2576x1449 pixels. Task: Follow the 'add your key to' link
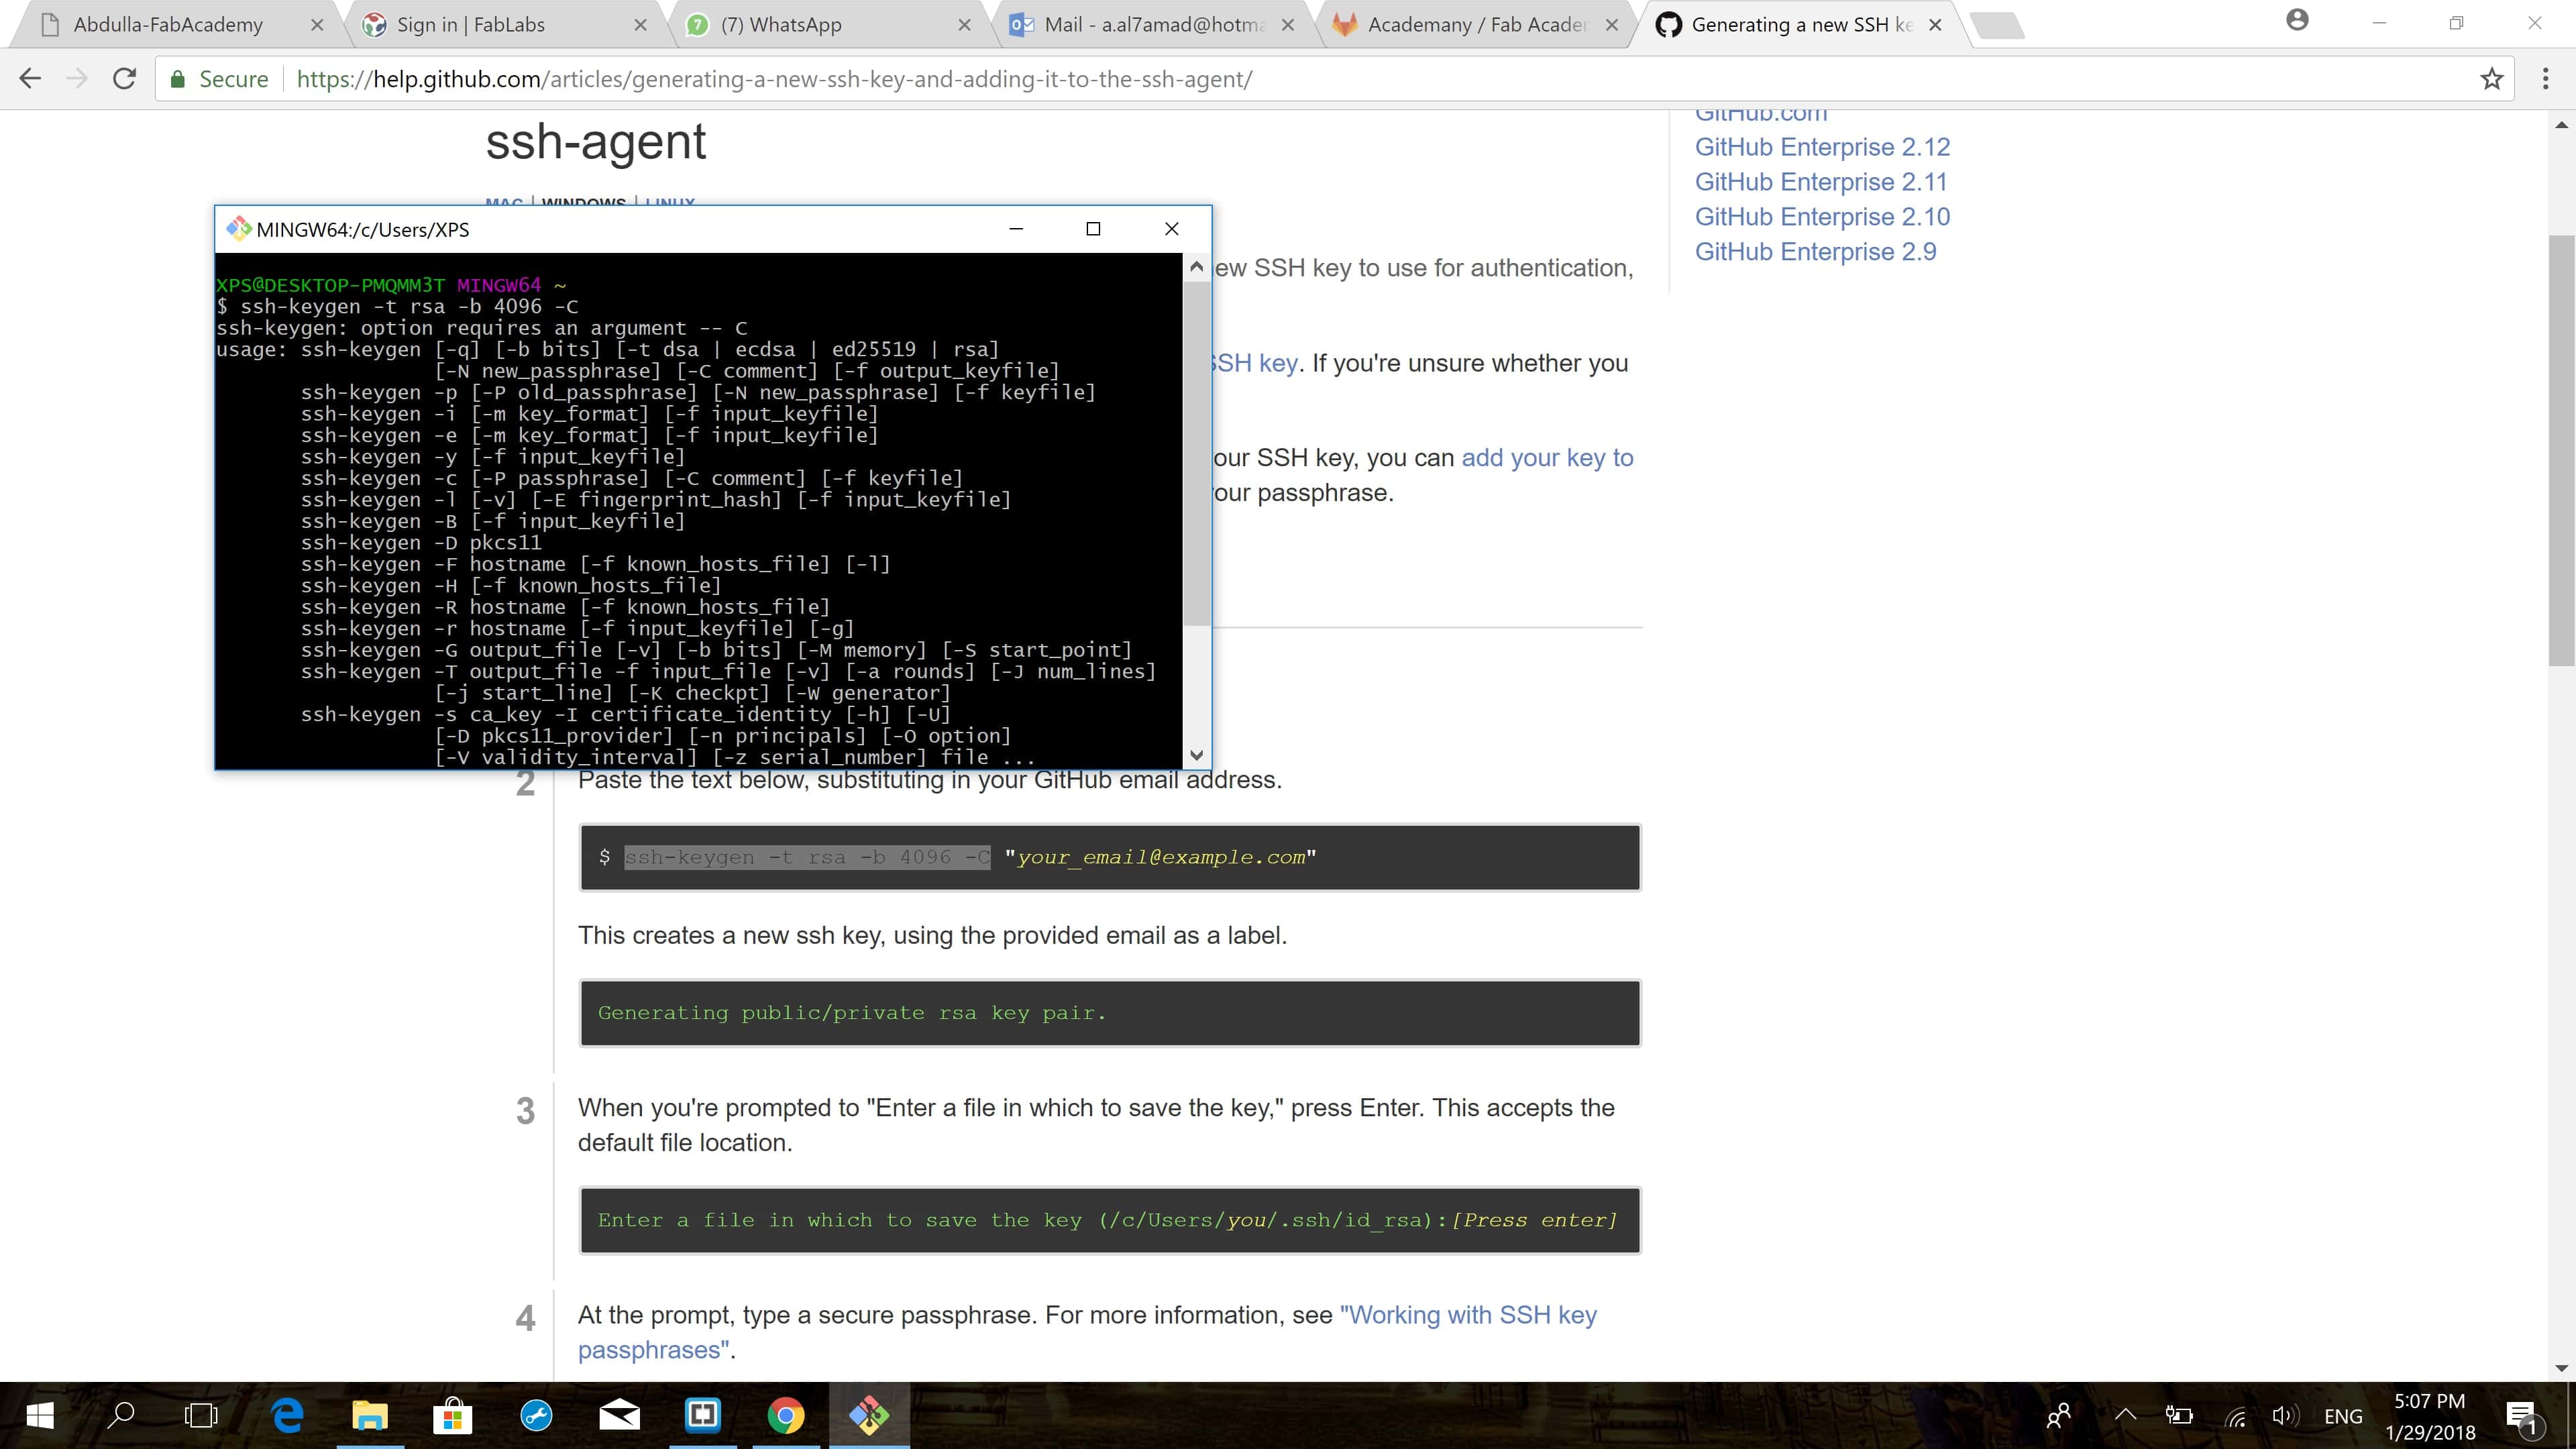pos(1547,458)
